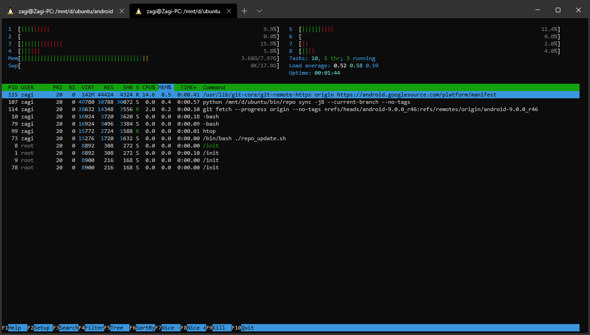Image resolution: width=590 pixels, height=335 pixels.
Task: Select the htop process row
Action: (x=290, y=131)
